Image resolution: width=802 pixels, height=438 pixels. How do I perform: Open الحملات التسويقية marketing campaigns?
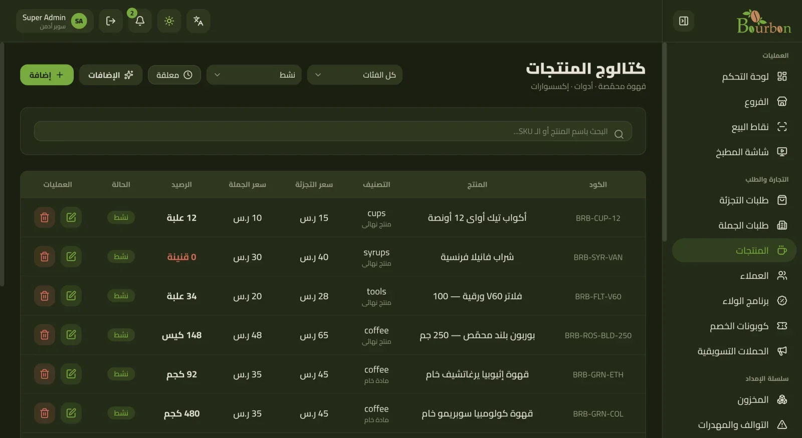pos(734,351)
